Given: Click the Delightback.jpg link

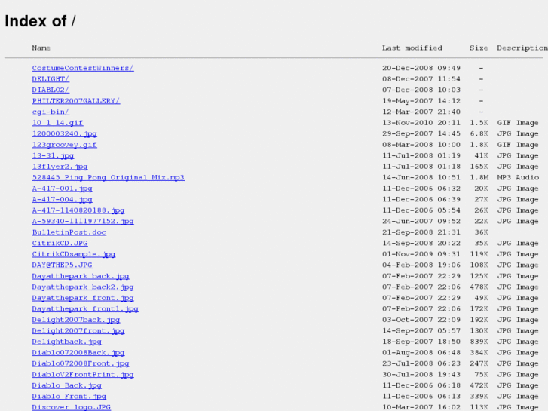Looking at the screenshot, I should [x=67, y=342].
